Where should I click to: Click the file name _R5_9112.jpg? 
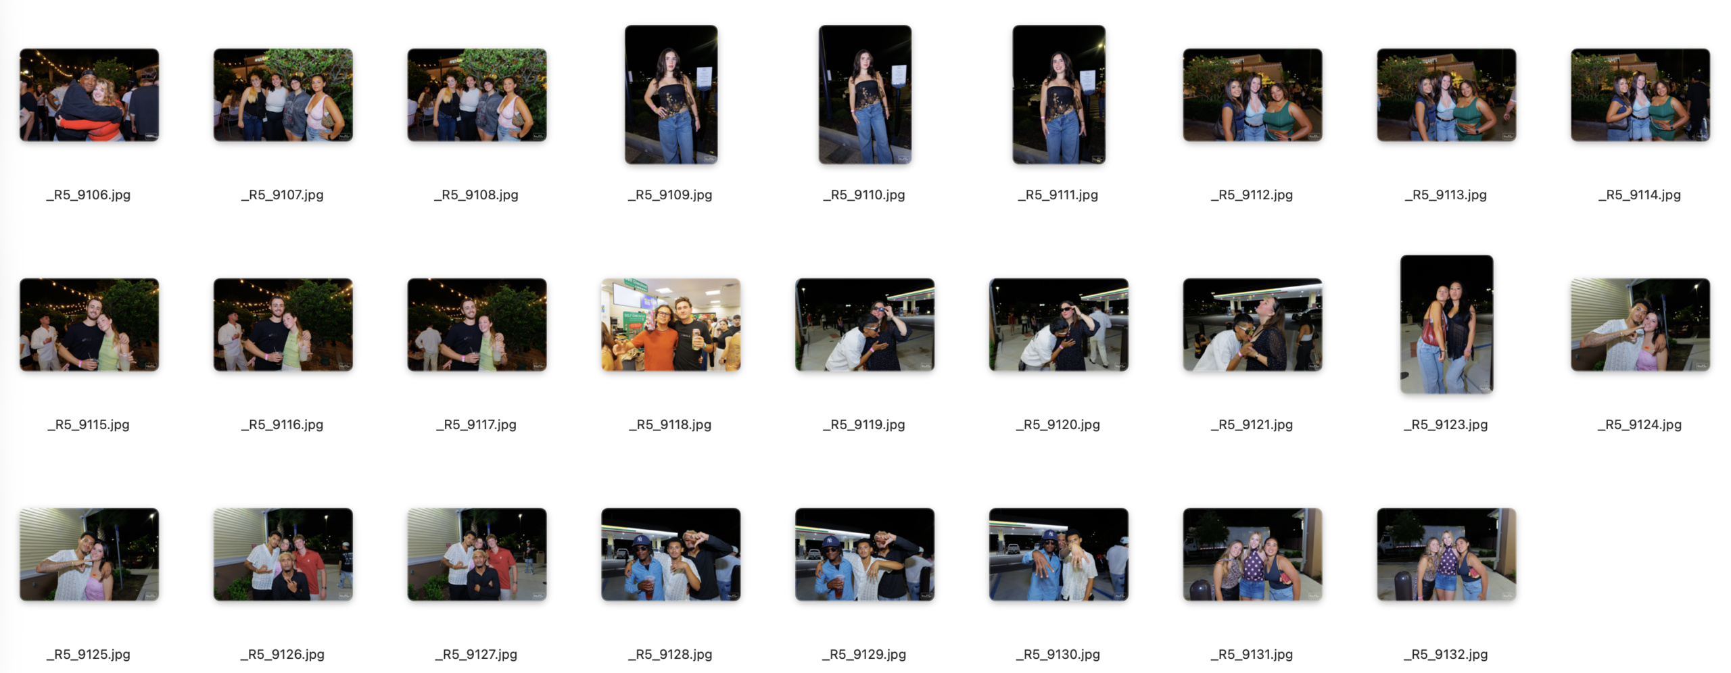pyautogui.click(x=1252, y=195)
